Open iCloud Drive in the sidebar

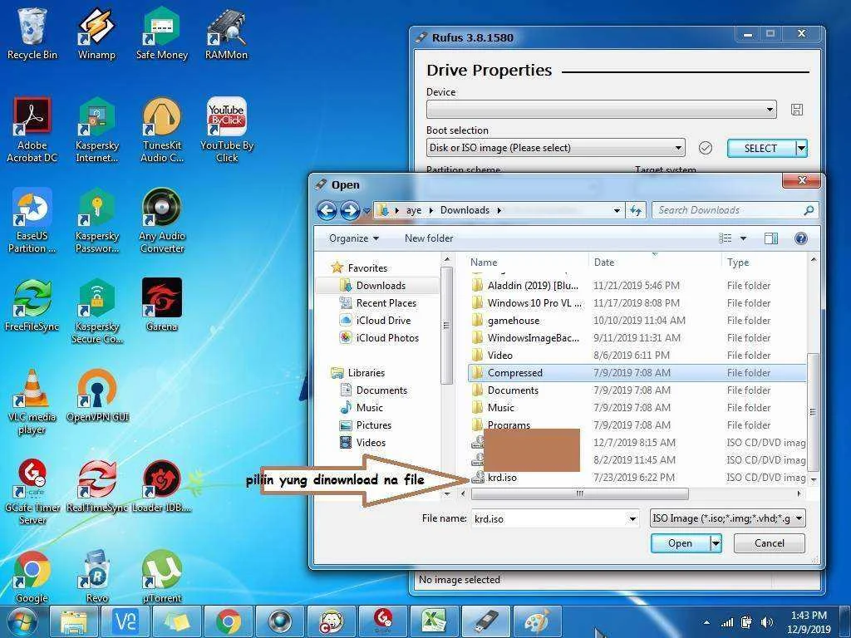[x=383, y=320]
